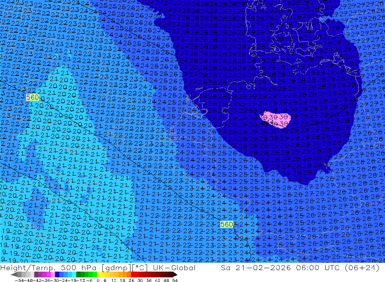Image resolution: width=385 pixels, height=282 pixels.
Task: Pick the light pink swatch in legend
Action: 53,275
